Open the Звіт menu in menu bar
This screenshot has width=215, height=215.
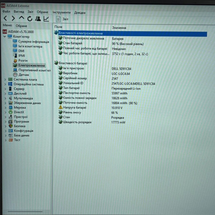30,12
